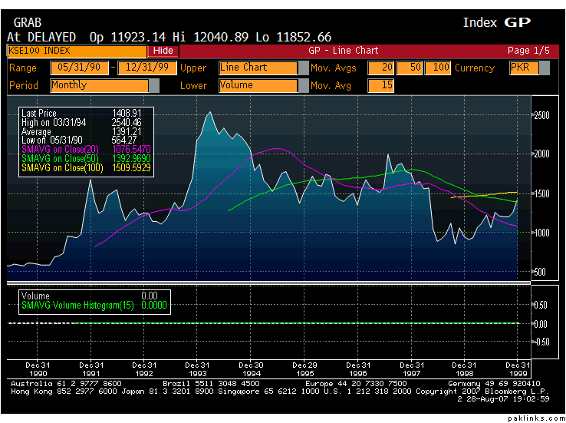Edit the 20-period moving average field
The height and width of the screenshot is (423, 566).
click(380, 68)
